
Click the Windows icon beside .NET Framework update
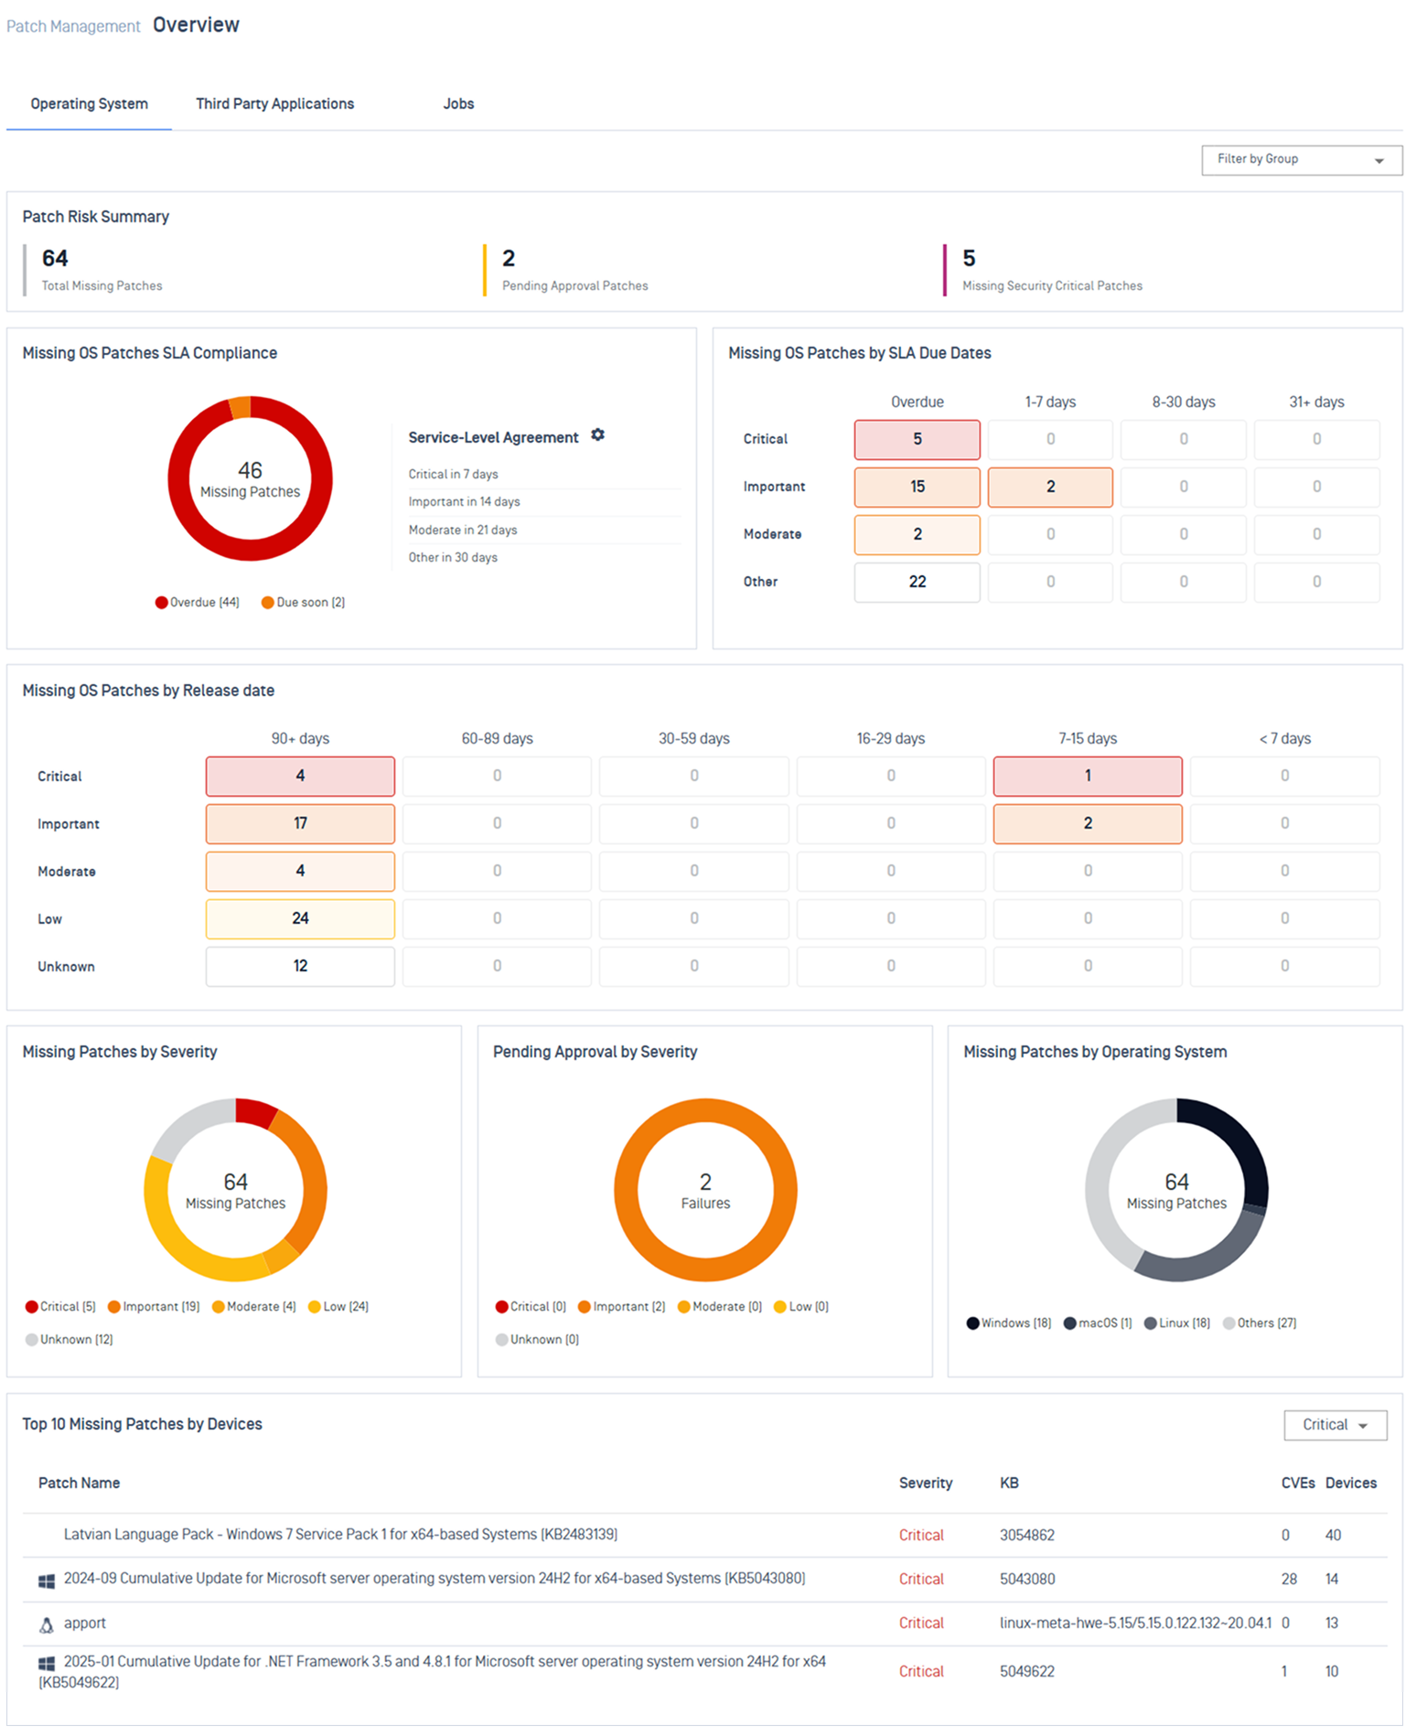[x=47, y=1663]
